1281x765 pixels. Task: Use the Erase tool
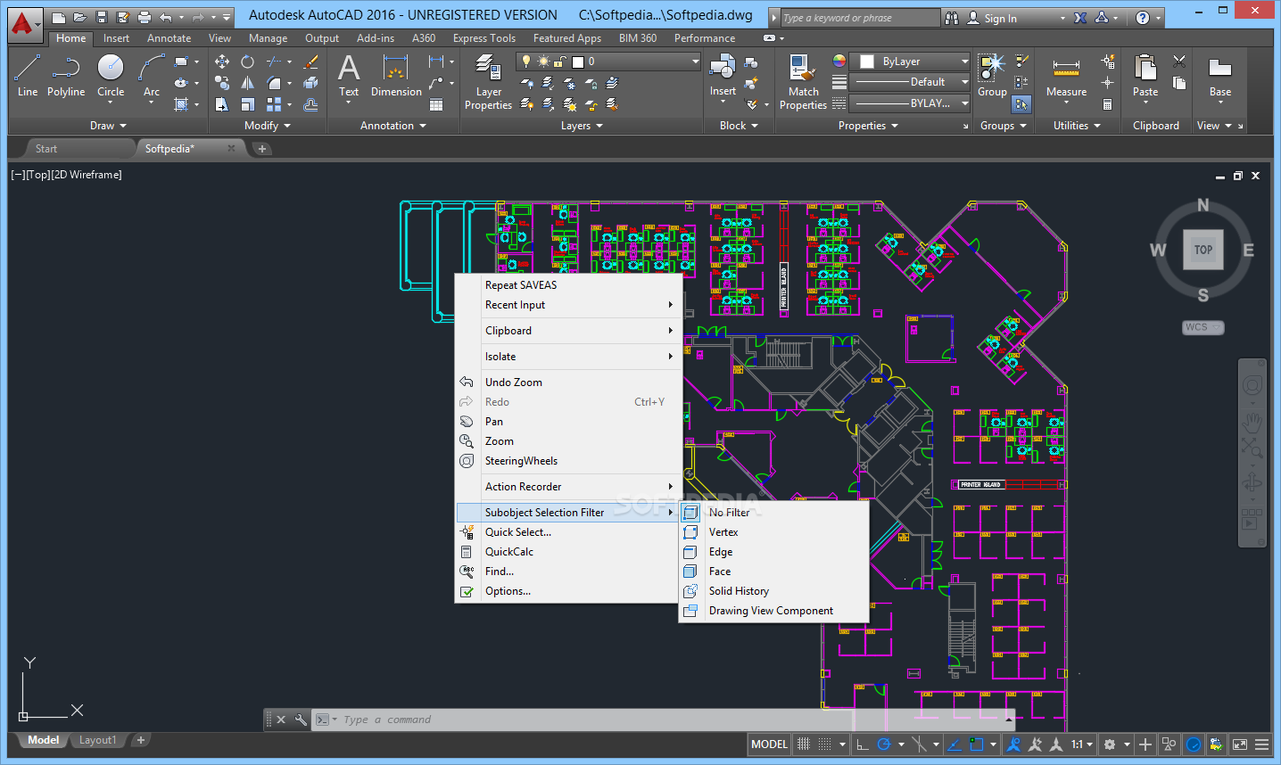click(310, 62)
